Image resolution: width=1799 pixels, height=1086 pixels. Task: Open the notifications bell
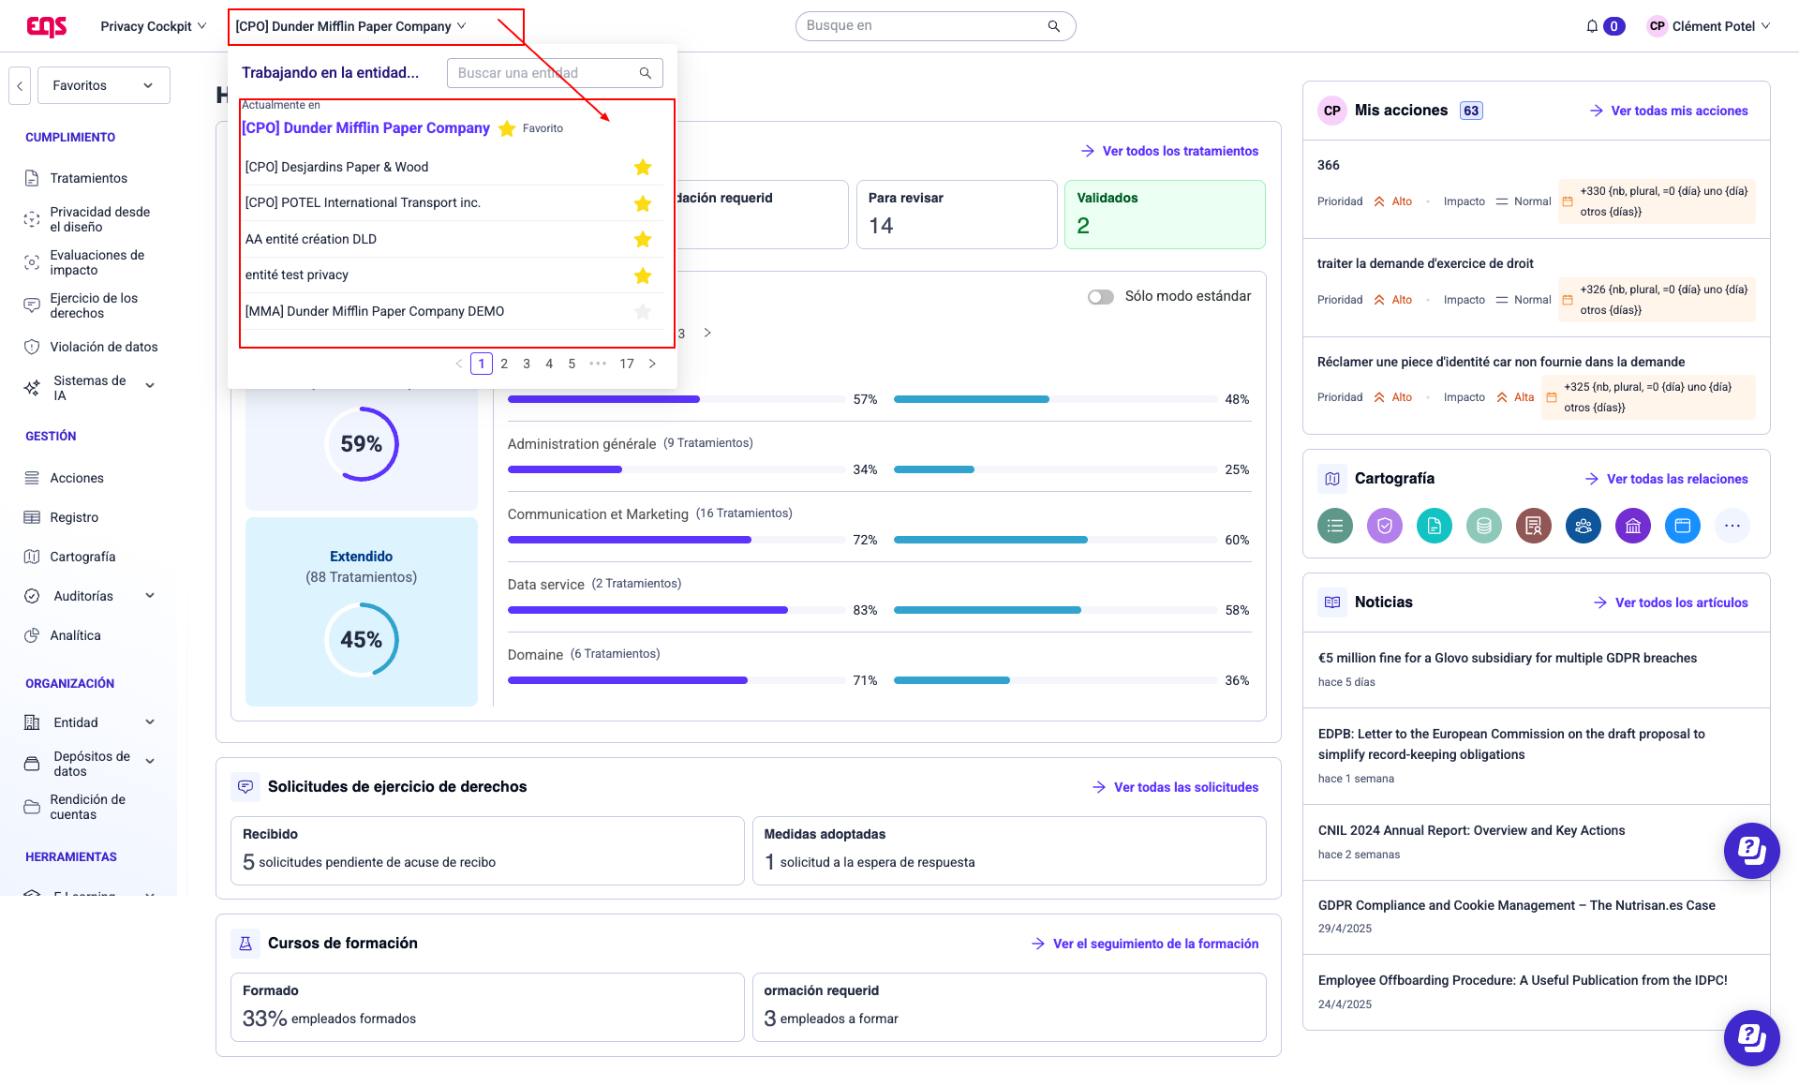point(1592,26)
